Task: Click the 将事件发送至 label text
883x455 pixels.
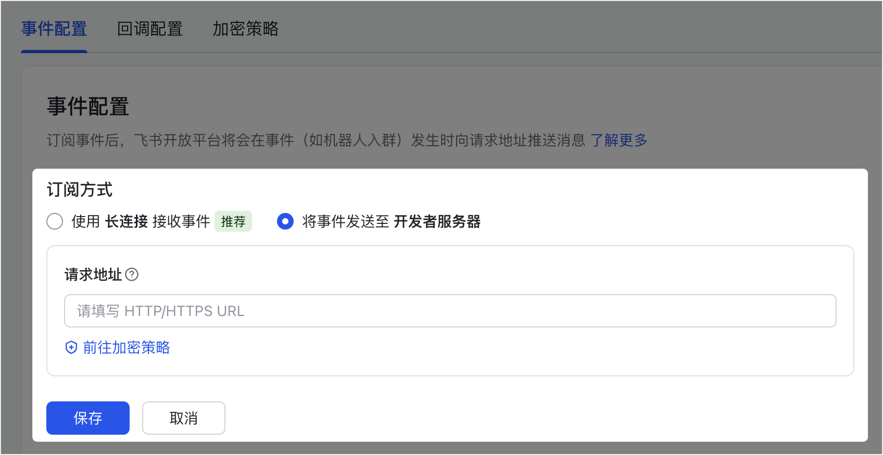Action: tap(346, 221)
